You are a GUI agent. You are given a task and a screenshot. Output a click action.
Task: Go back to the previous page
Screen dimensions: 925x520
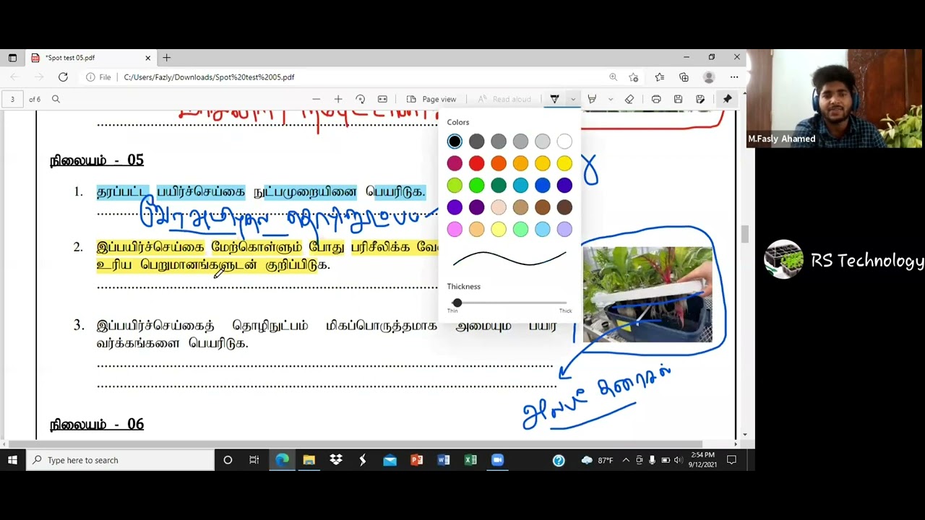[14, 77]
